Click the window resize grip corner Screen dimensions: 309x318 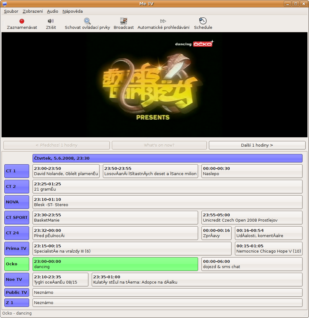(306, 315)
